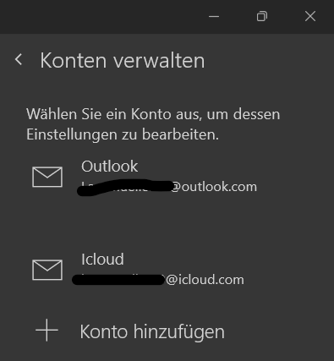Screen dimensions: 334x361
Task: Click the plus icon to add account
Action: pos(47,331)
